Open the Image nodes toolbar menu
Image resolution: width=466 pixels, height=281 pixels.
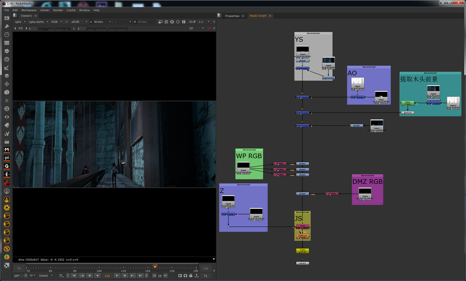[x=7, y=18]
